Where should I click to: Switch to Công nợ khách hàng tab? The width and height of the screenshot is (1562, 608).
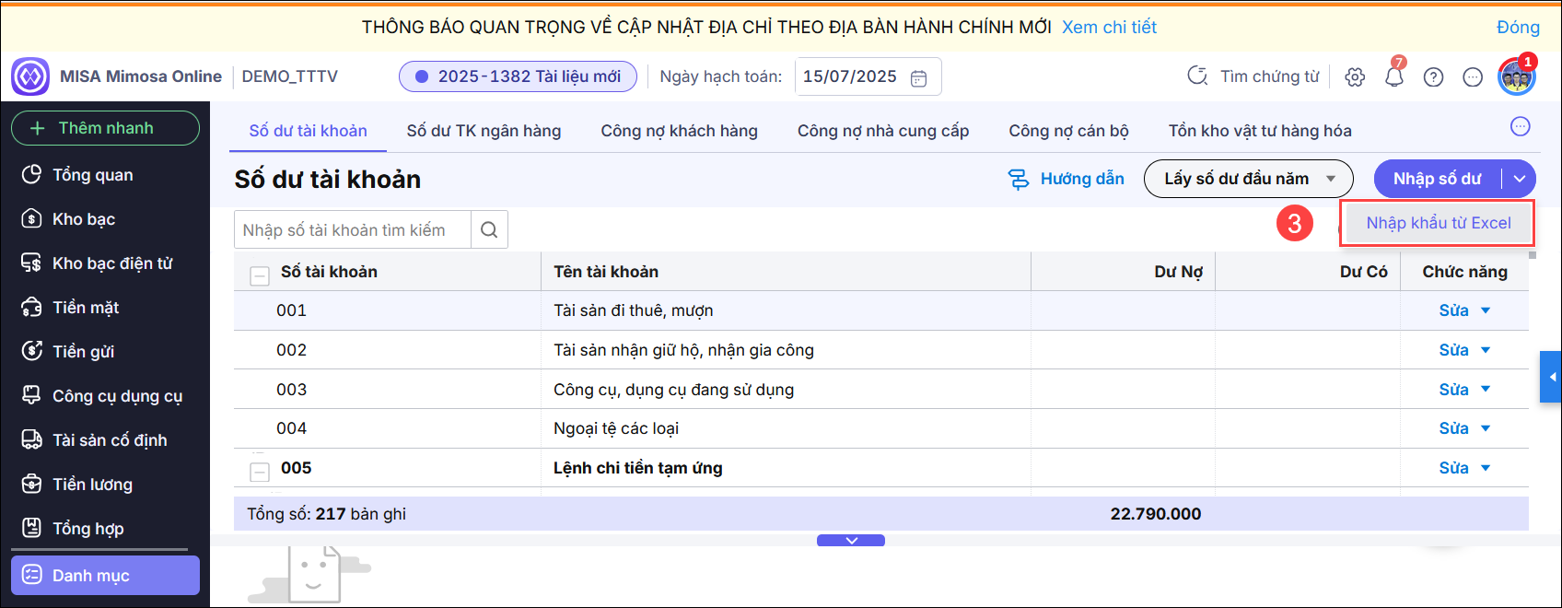(679, 131)
